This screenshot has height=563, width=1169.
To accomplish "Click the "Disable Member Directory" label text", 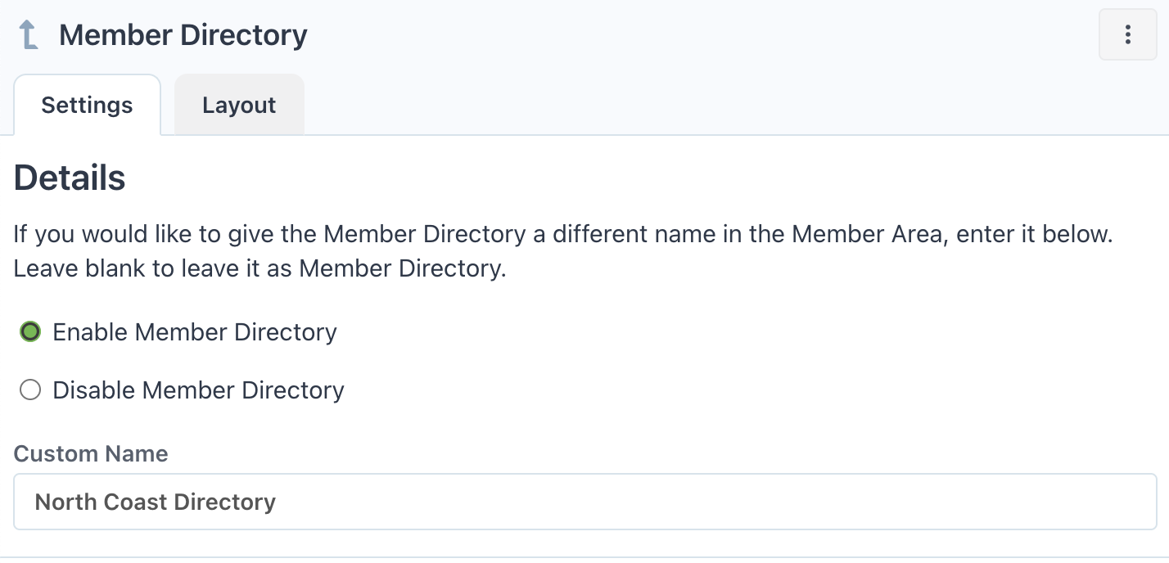I will (198, 390).
